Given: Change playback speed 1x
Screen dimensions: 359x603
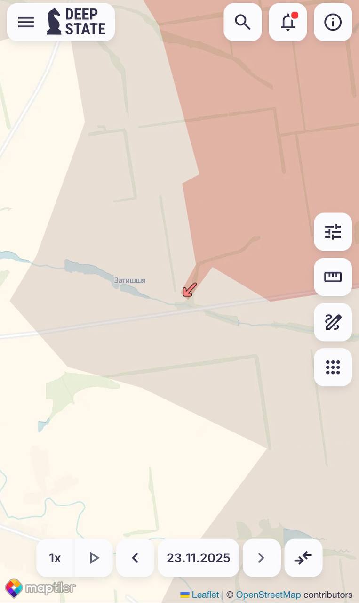Looking at the screenshot, I should (x=55, y=558).
